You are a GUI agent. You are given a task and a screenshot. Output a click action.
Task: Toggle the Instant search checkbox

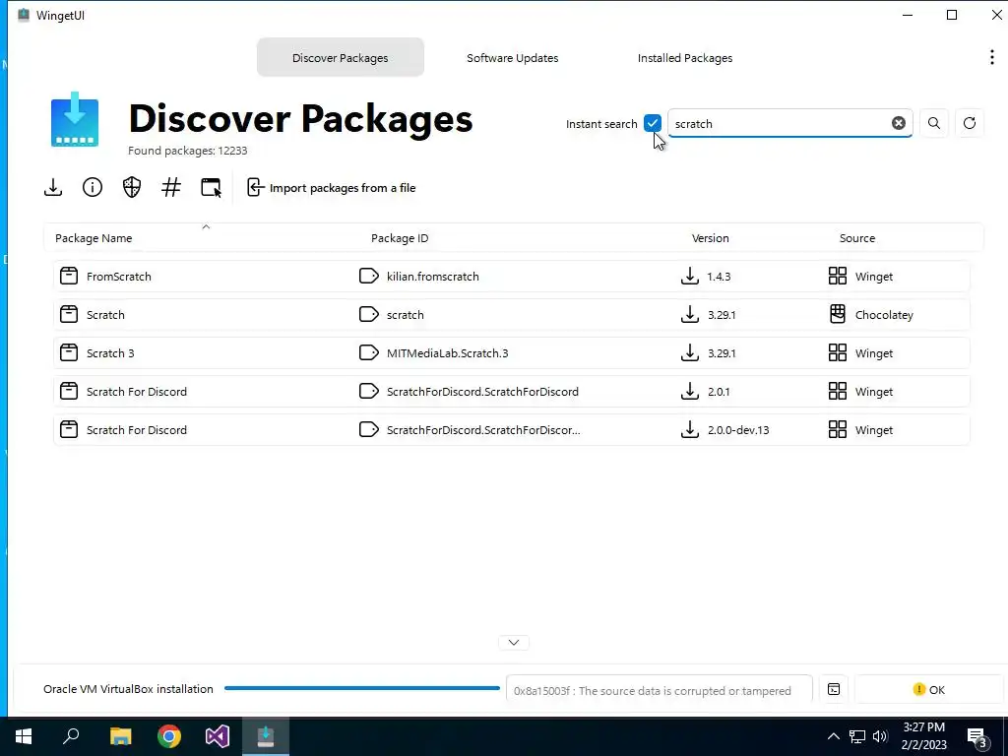click(x=653, y=123)
